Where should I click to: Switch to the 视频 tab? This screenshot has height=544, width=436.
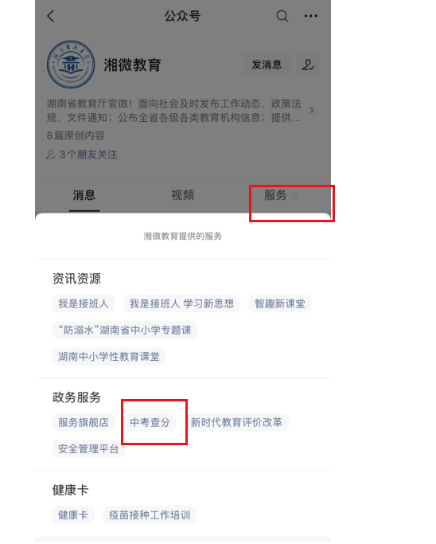(183, 195)
